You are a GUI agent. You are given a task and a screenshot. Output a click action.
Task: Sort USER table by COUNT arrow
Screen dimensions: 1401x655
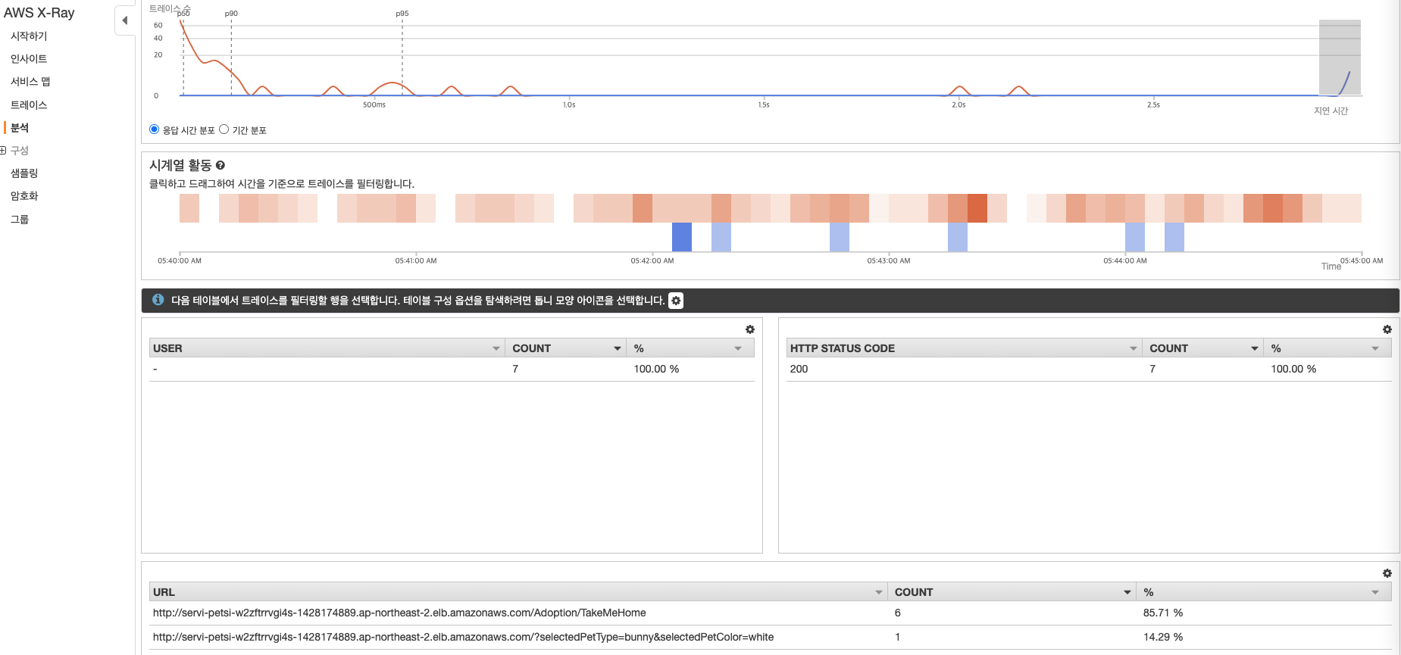click(x=618, y=348)
